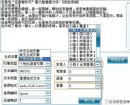
Task: Click the 【内容简介】 text line
Action: tap(11, 6)
